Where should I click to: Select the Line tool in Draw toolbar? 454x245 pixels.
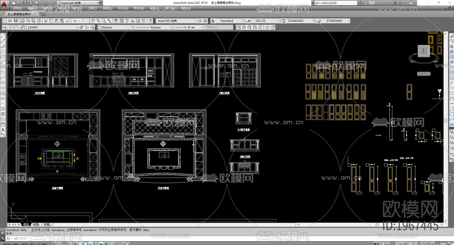pyautogui.click(x=3, y=36)
